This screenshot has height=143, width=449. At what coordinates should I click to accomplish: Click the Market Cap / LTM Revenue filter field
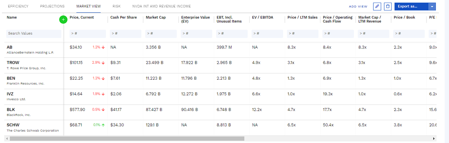pyautogui.click(x=374, y=34)
